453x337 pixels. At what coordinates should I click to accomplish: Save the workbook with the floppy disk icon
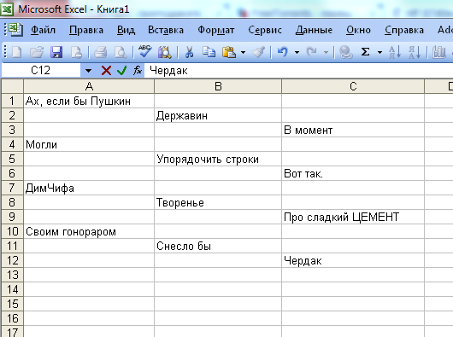(56, 52)
